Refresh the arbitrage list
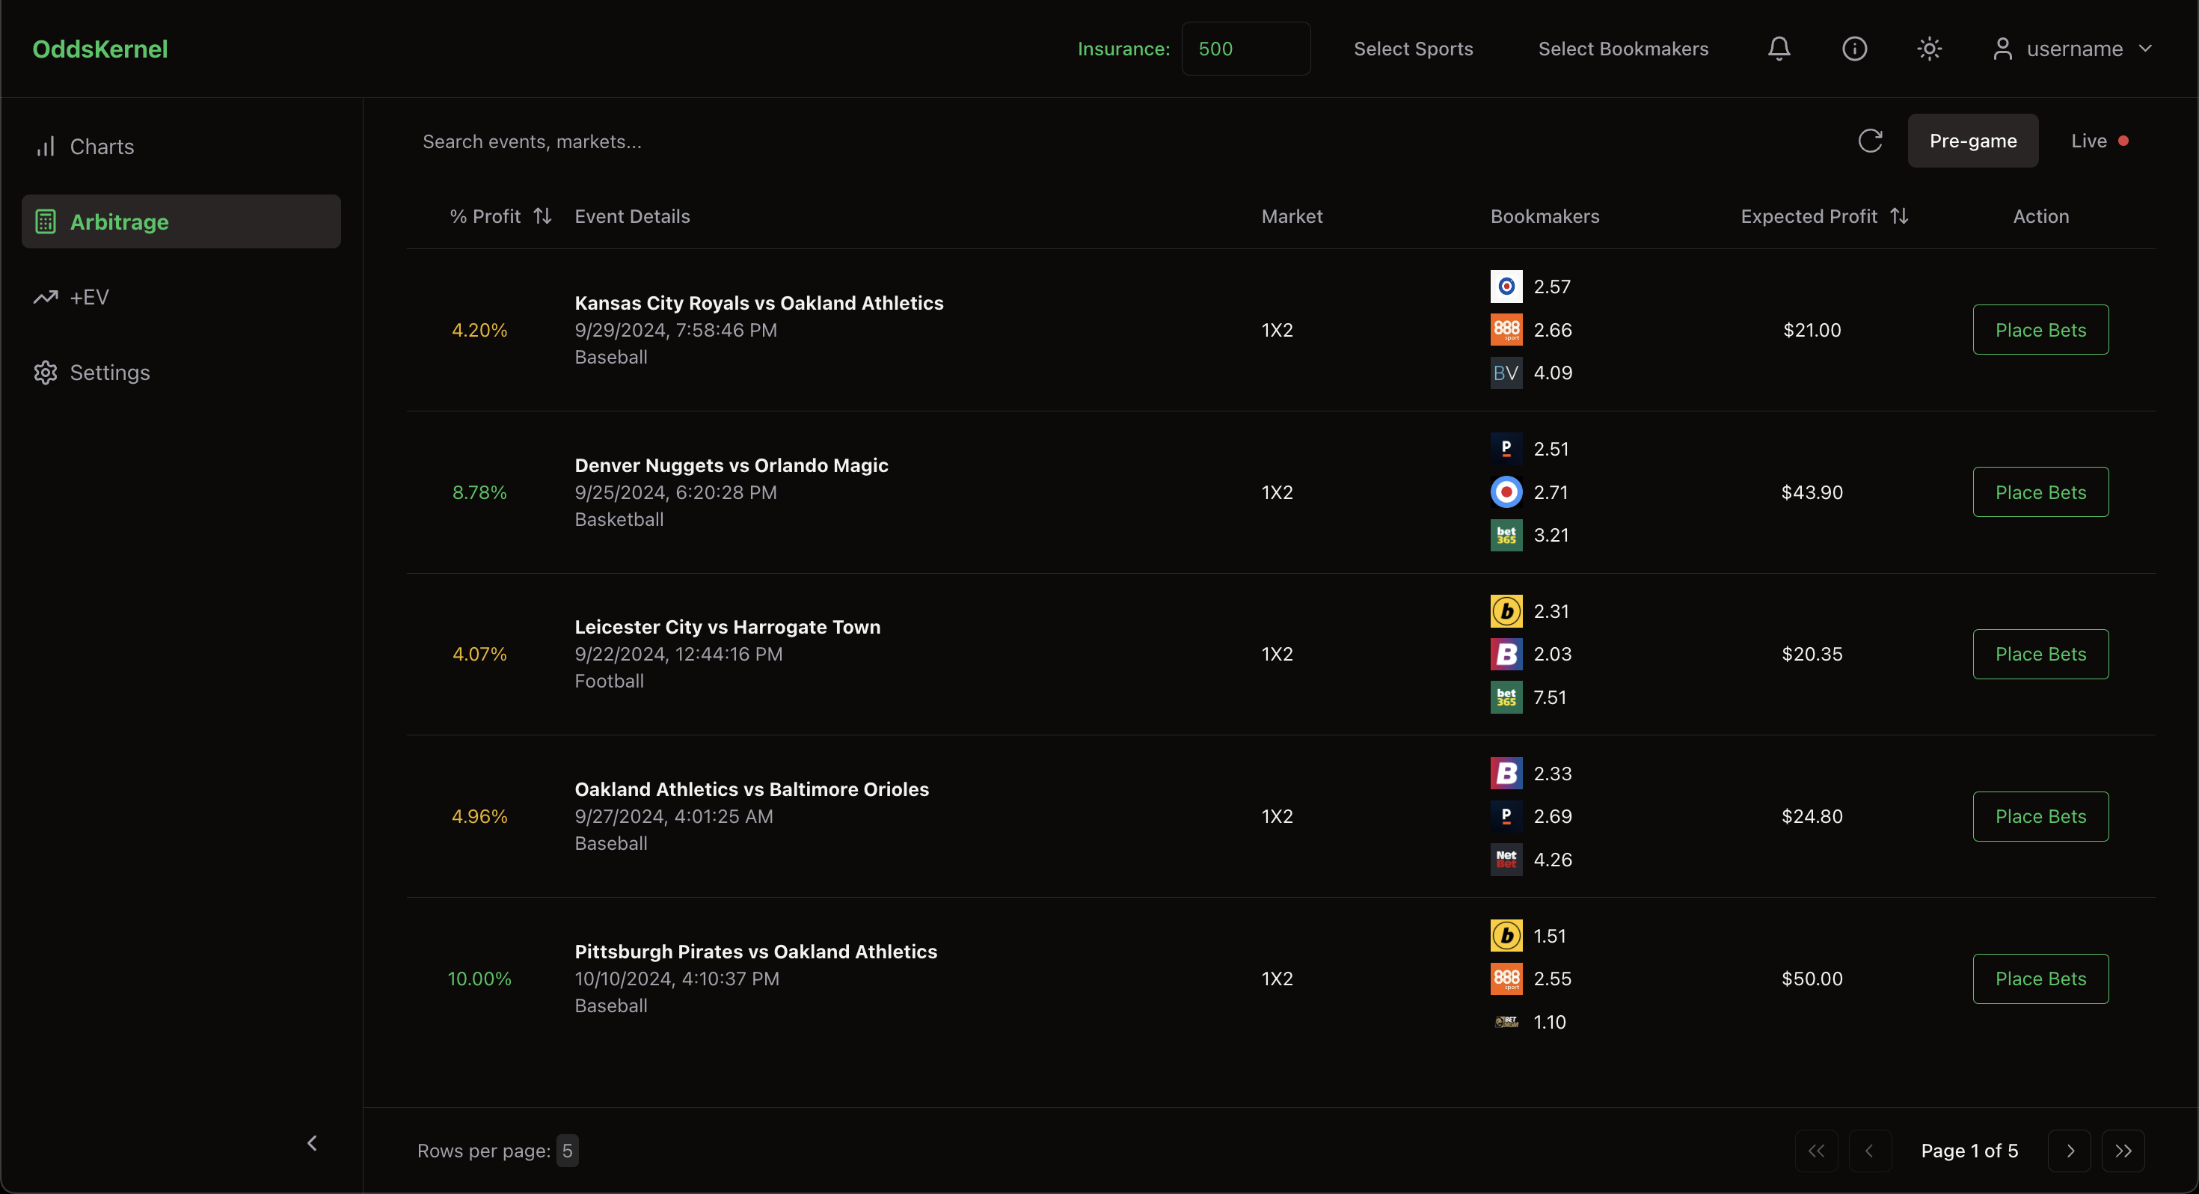Viewport: 2199px width, 1194px height. pos(1871,141)
